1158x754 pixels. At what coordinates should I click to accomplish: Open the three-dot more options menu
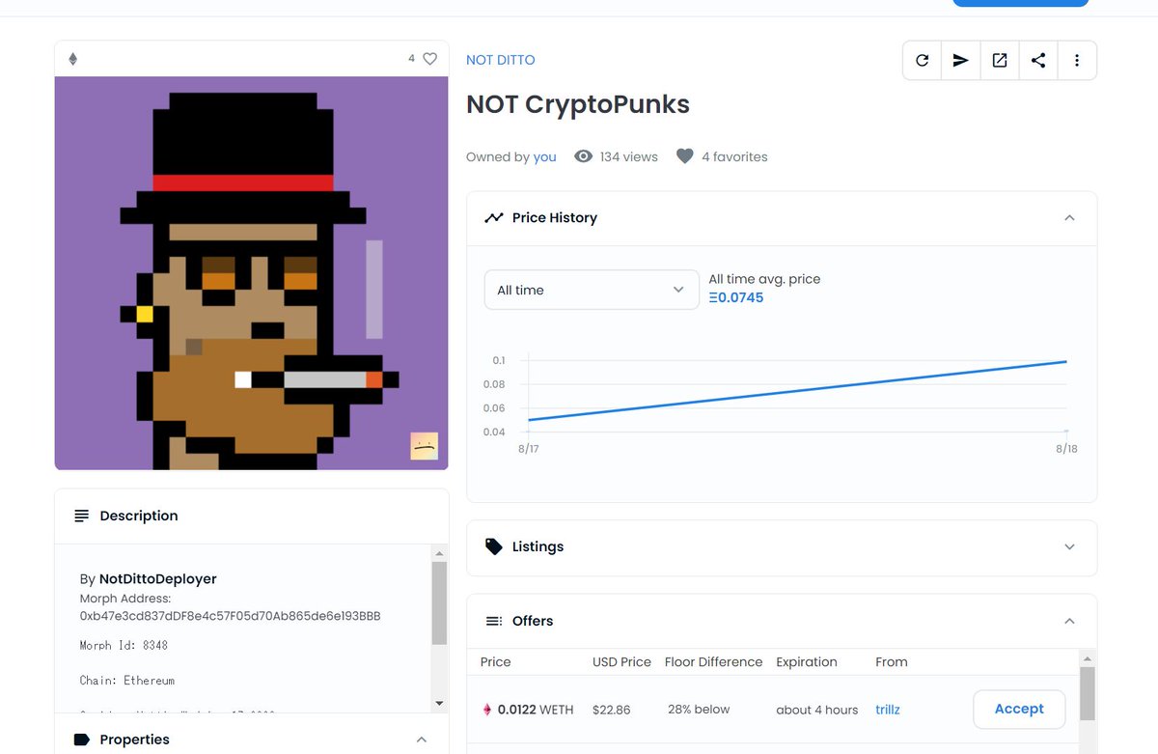1077,60
